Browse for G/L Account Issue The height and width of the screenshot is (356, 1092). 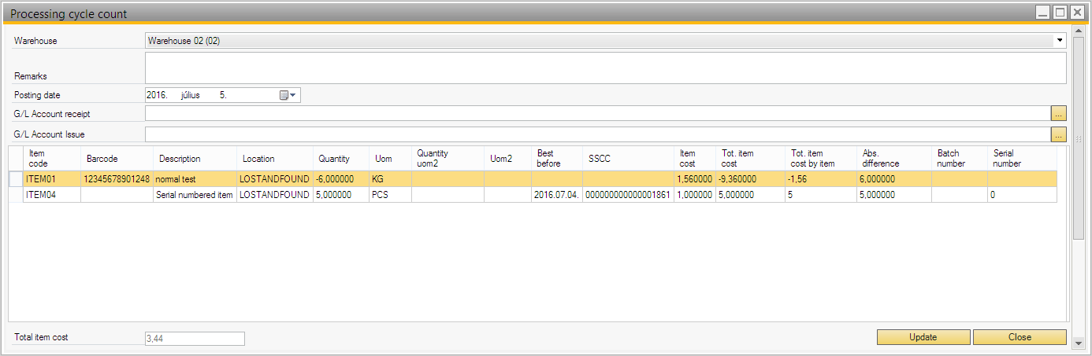pyautogui.click(x=1058, y=134)
